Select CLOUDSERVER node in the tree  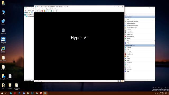[x=30, y=16]
